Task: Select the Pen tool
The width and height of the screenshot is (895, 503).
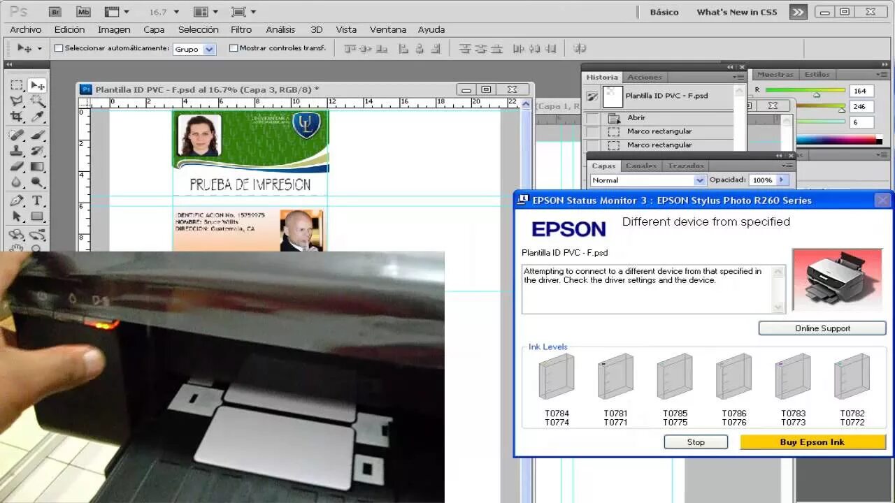Action: [x=17, y=201]
